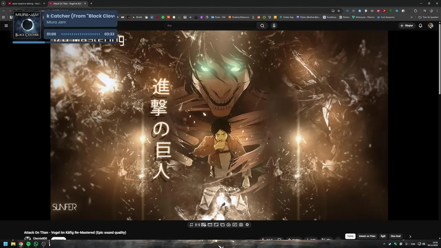Viewport: 441px width, 248px height.
Task: Open the enhancer extension gear settings
Action: click(247, 225)
